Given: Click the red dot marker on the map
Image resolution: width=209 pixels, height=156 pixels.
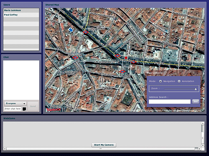Looking at the screenshot, I should (x=126, y=58).
